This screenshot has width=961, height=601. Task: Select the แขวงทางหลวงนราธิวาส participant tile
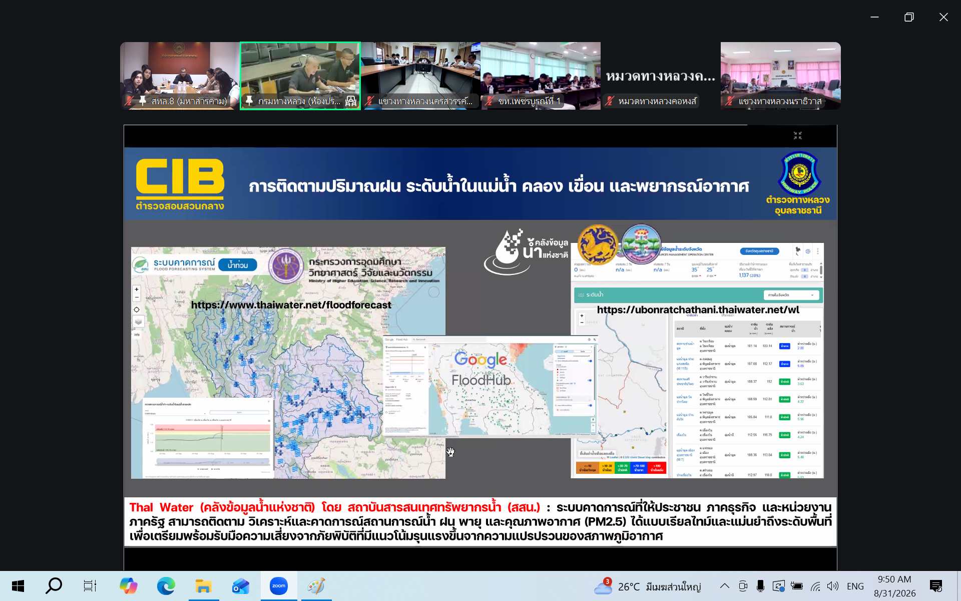pos(780,76)
